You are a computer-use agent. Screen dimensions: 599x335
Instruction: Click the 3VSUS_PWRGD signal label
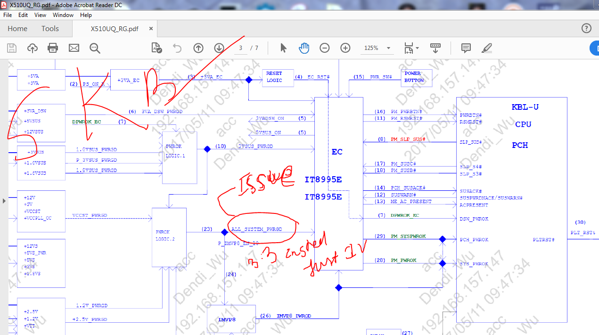tap(255, 146)
